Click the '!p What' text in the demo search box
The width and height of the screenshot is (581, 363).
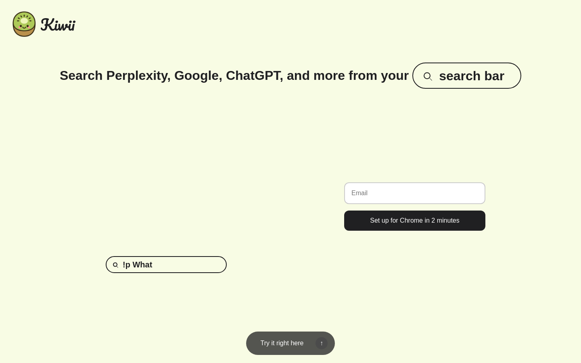click(138, 265)
